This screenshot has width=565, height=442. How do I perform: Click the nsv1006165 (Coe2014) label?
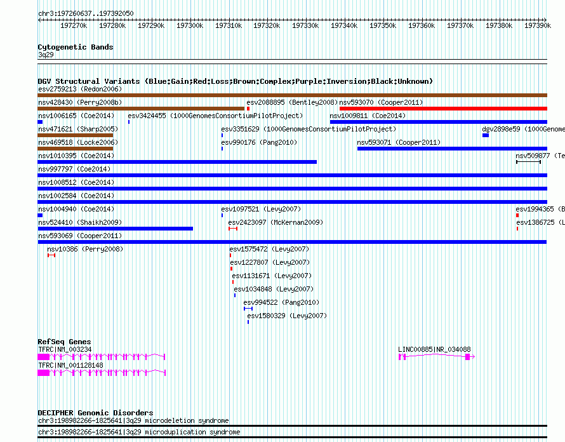76,116
